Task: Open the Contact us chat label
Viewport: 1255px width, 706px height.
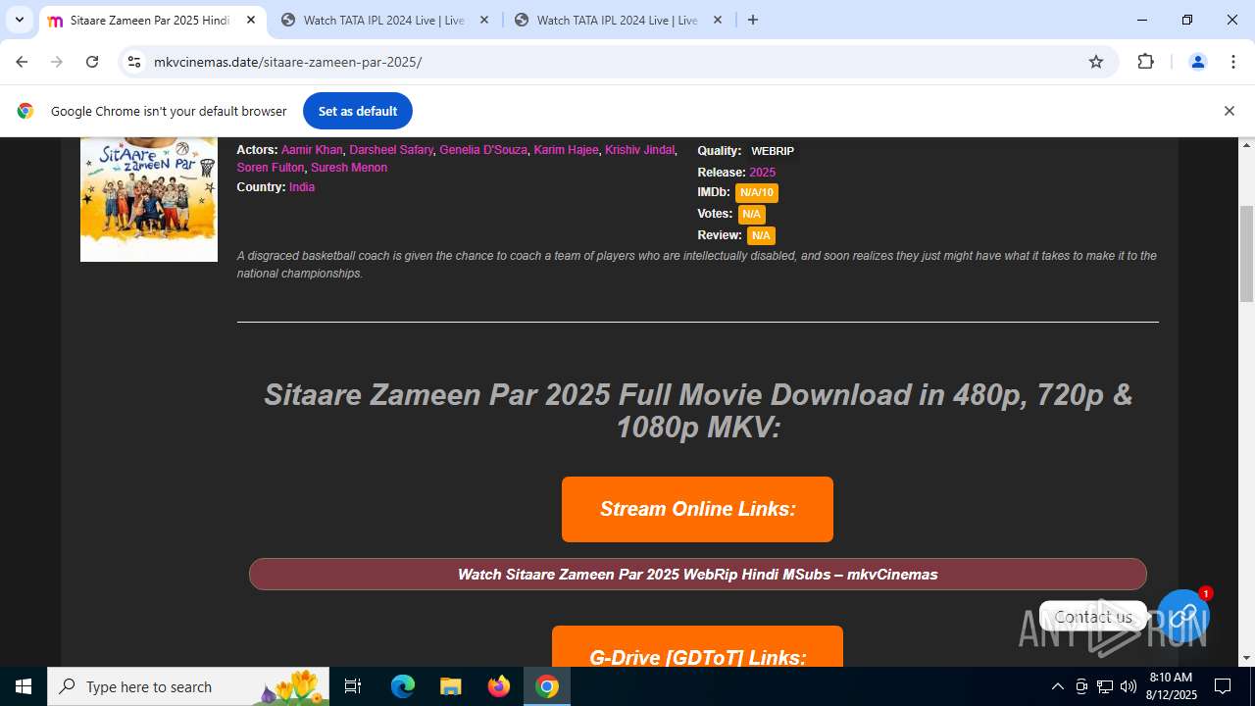Action: pyautogui.click(x=1093, y=617)
